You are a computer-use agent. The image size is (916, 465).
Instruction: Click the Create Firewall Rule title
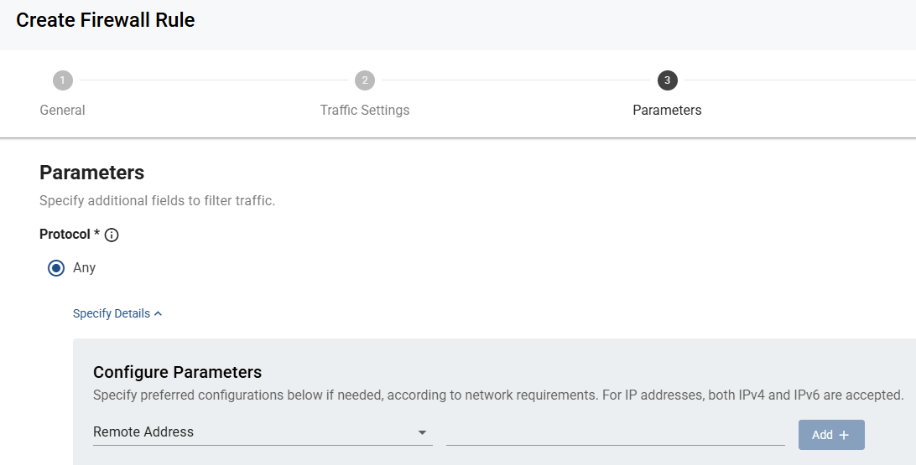[x=105, y=20]
